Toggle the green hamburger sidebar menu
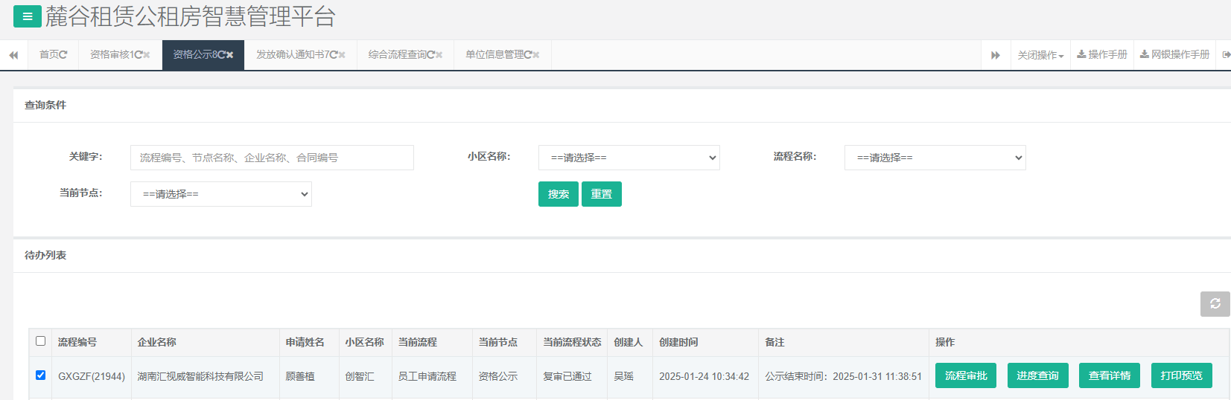This screenshot has width=1231, height=400. [27, 16]
